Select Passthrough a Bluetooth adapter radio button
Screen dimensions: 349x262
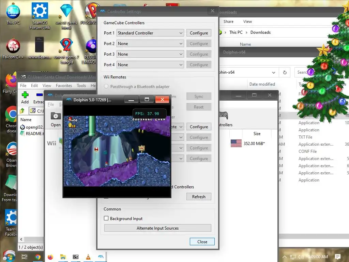click(x=106, y=86)
